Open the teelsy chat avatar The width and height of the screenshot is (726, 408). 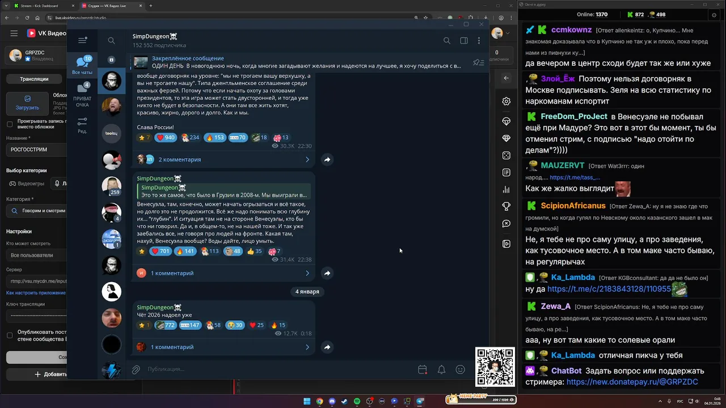111,134
